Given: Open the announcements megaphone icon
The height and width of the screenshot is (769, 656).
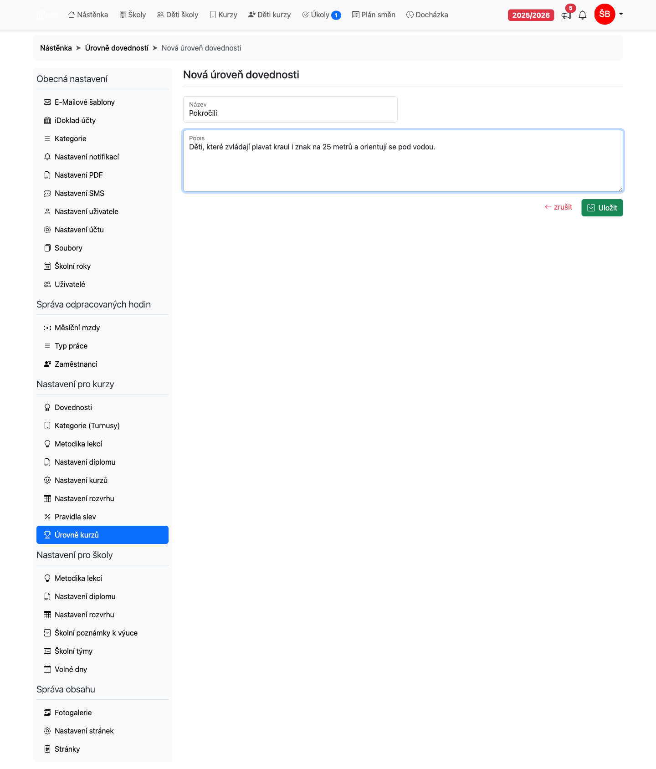Looking at the screenshot, I should pyautogui.click(x=566, y=15).
